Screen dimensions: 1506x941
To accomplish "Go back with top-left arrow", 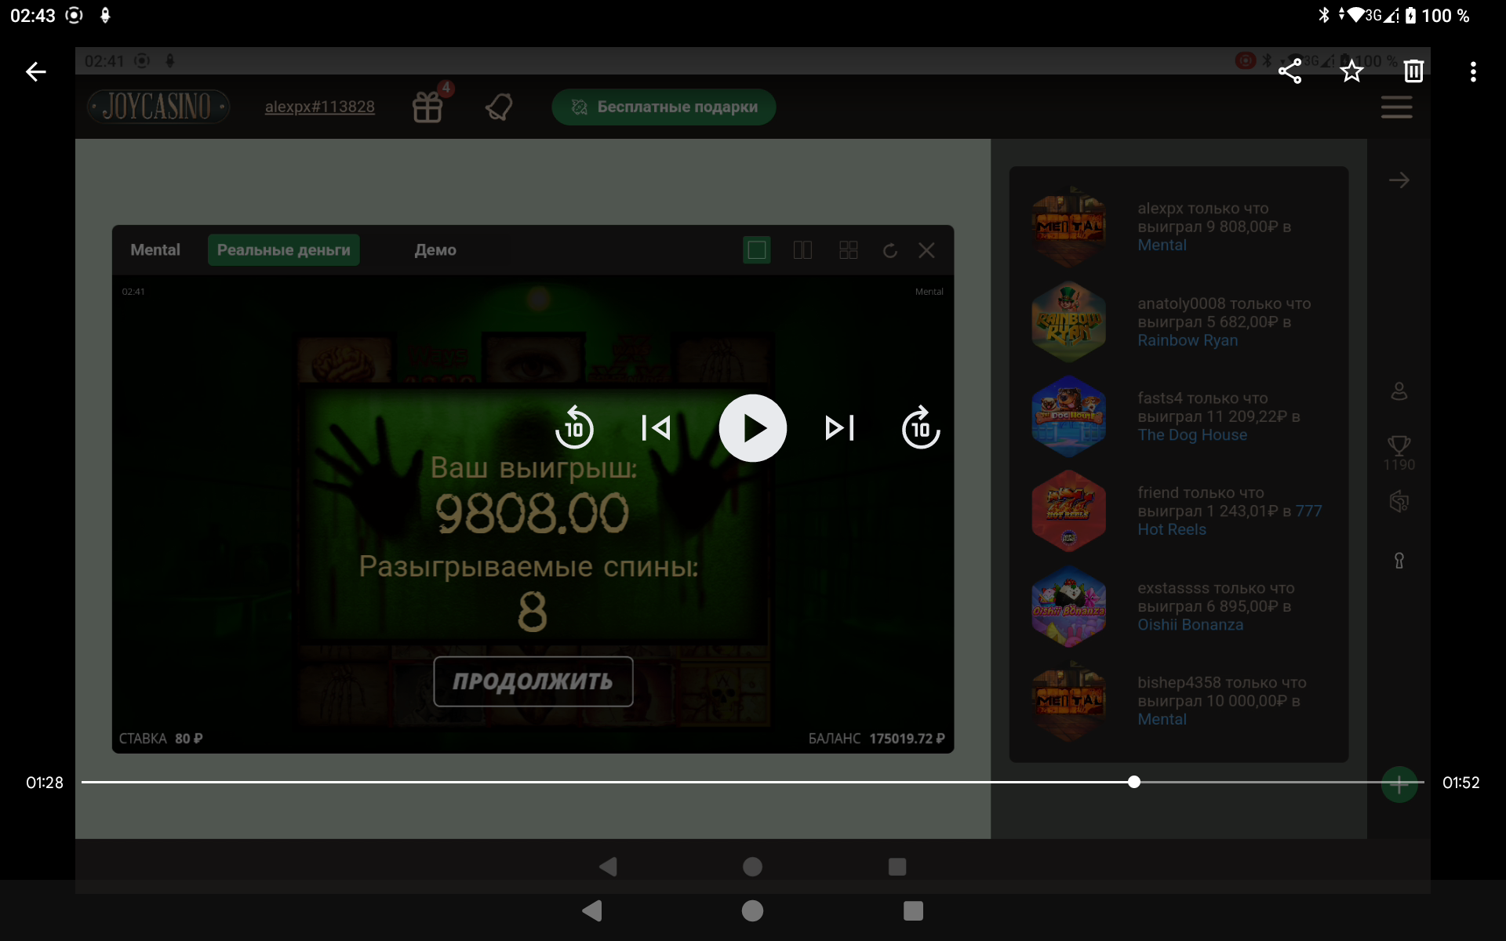I will pyautogui.click(x=36, y=71).
